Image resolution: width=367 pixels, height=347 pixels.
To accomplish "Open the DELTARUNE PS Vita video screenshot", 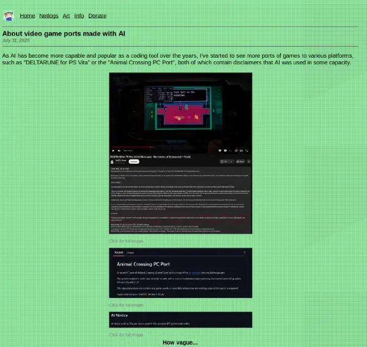I will point(180,153).
